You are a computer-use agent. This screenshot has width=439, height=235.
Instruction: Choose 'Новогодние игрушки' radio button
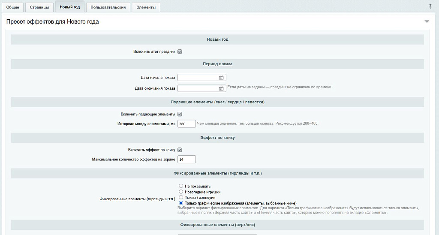(x=181, y=192)
